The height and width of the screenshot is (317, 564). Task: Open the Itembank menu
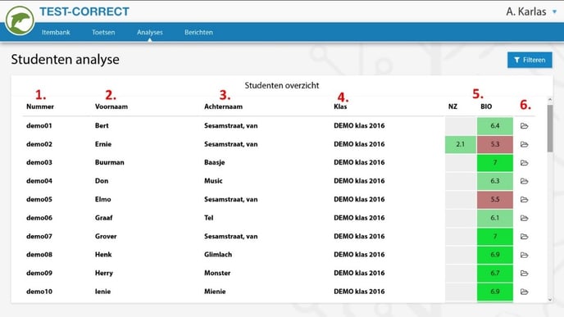pyautogui.click(x=56, y=32)
